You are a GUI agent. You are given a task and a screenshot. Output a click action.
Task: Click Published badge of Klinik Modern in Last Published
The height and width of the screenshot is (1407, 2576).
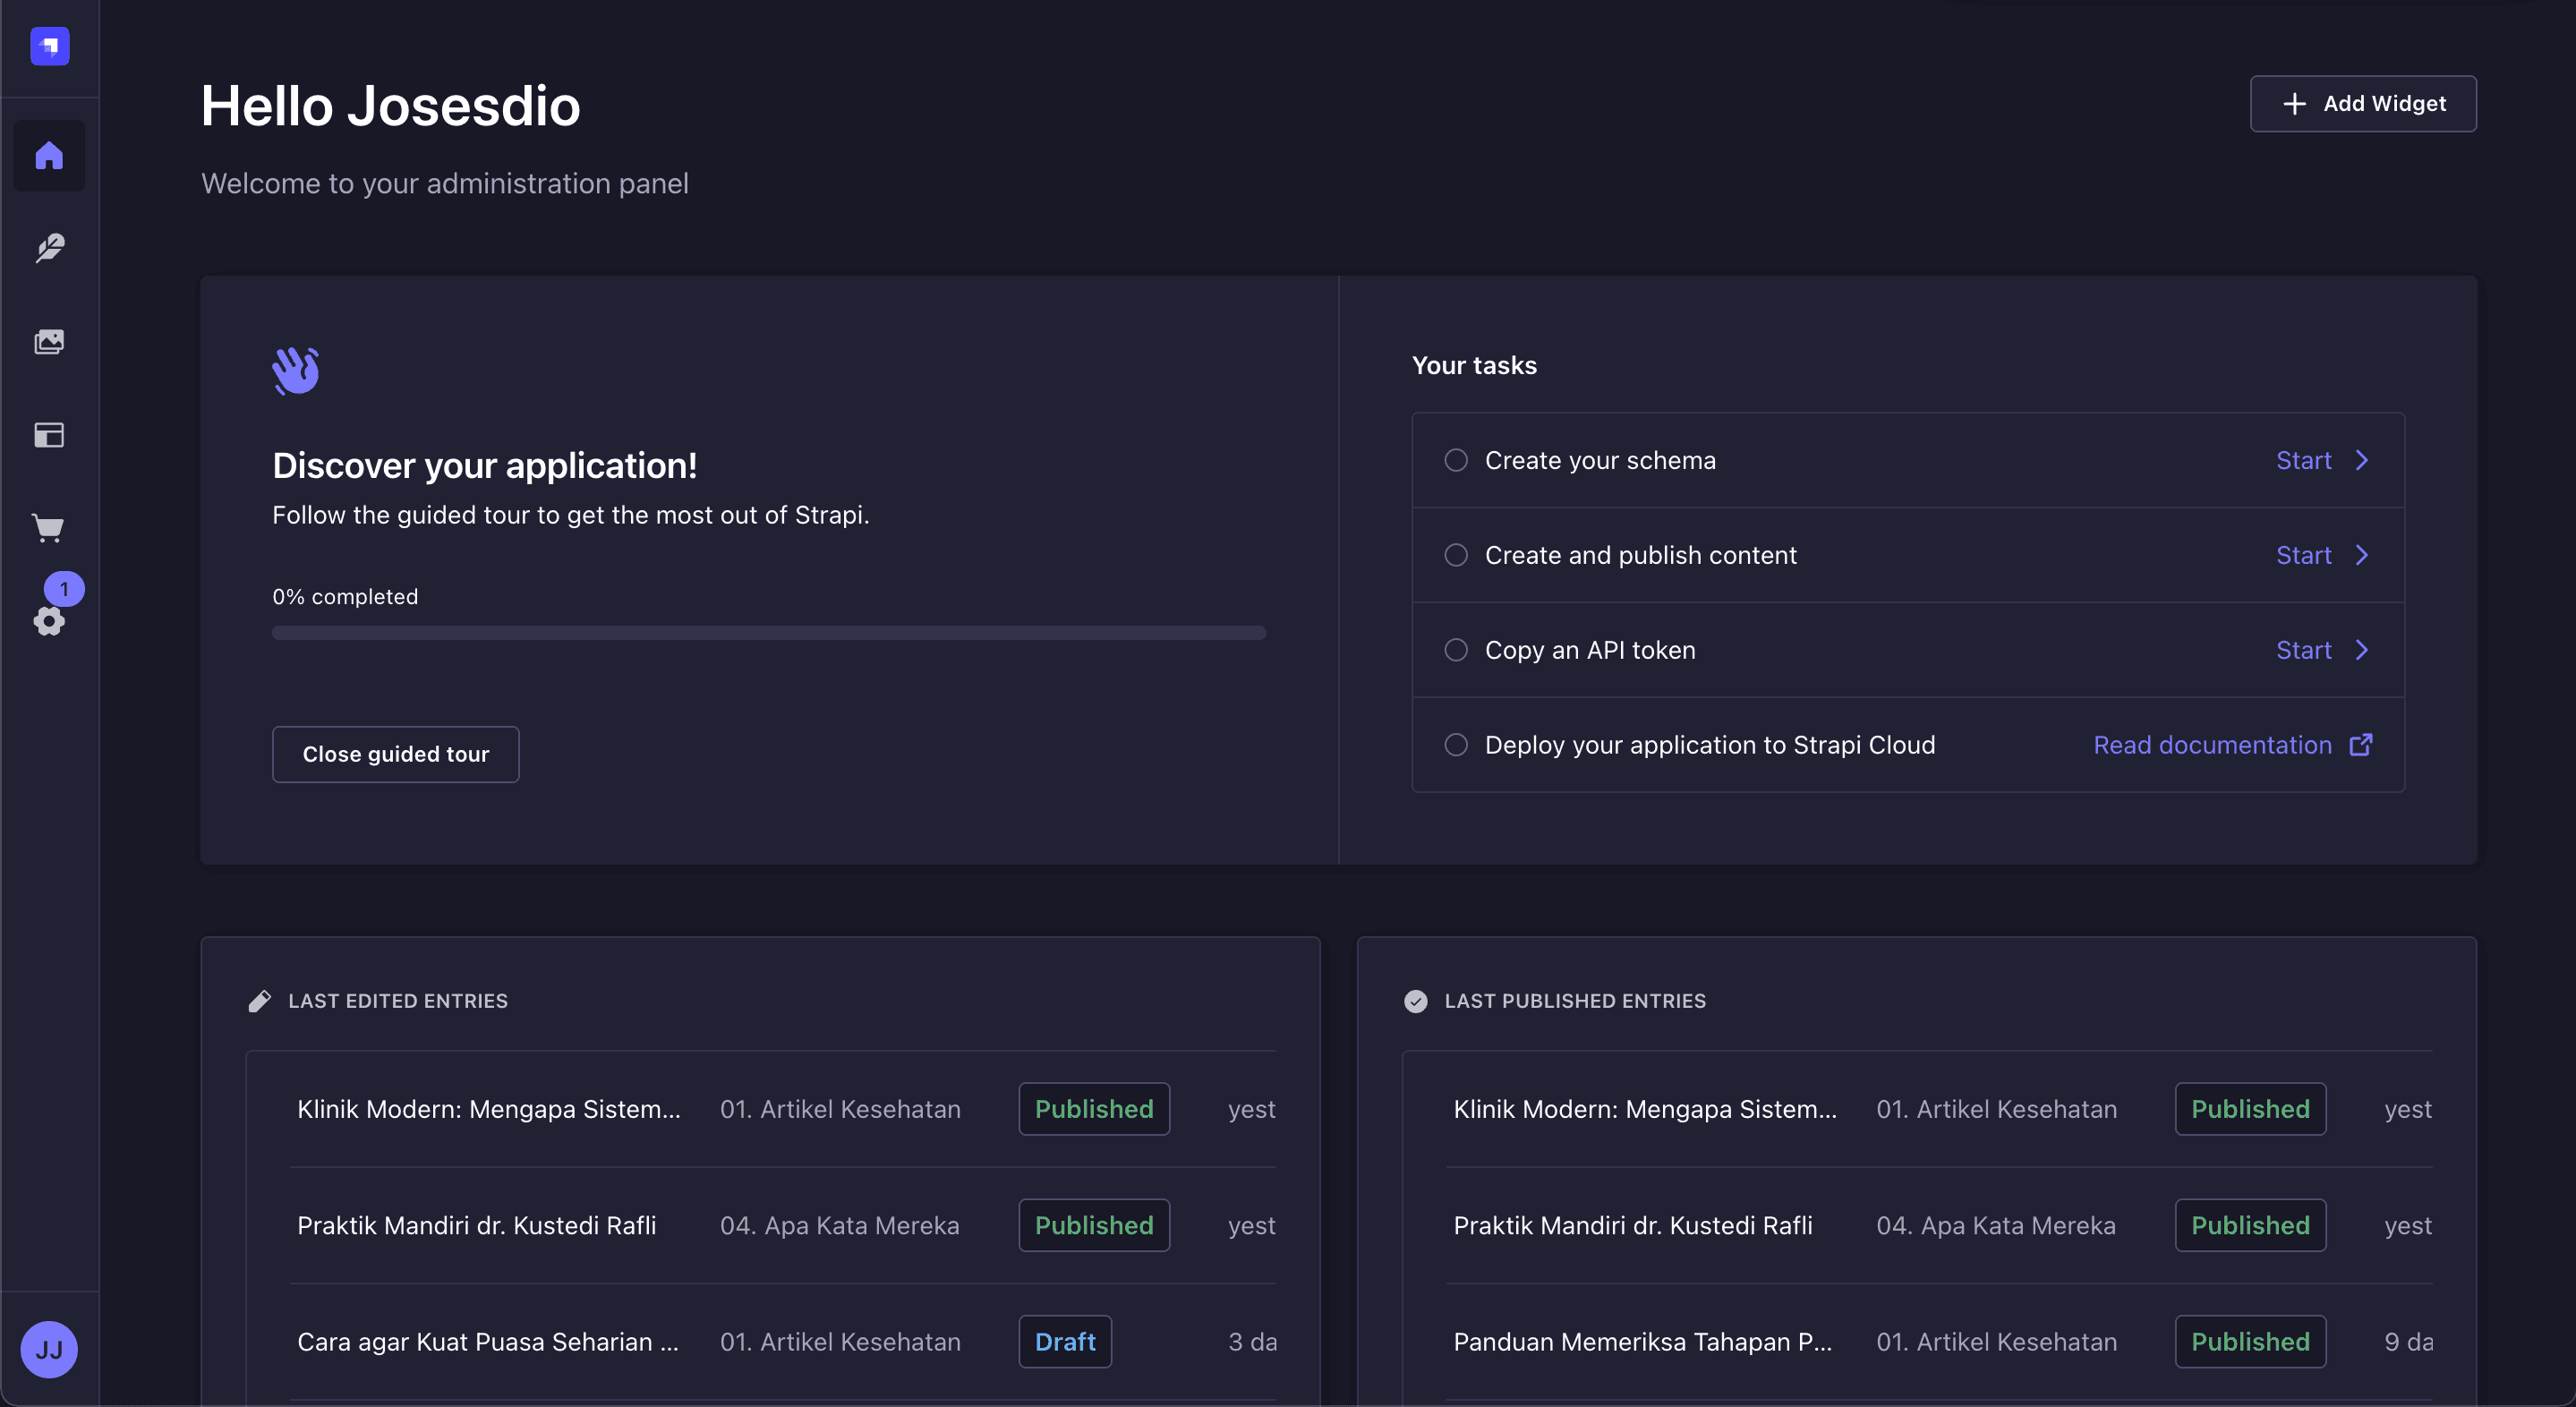click(2250, 1109)
